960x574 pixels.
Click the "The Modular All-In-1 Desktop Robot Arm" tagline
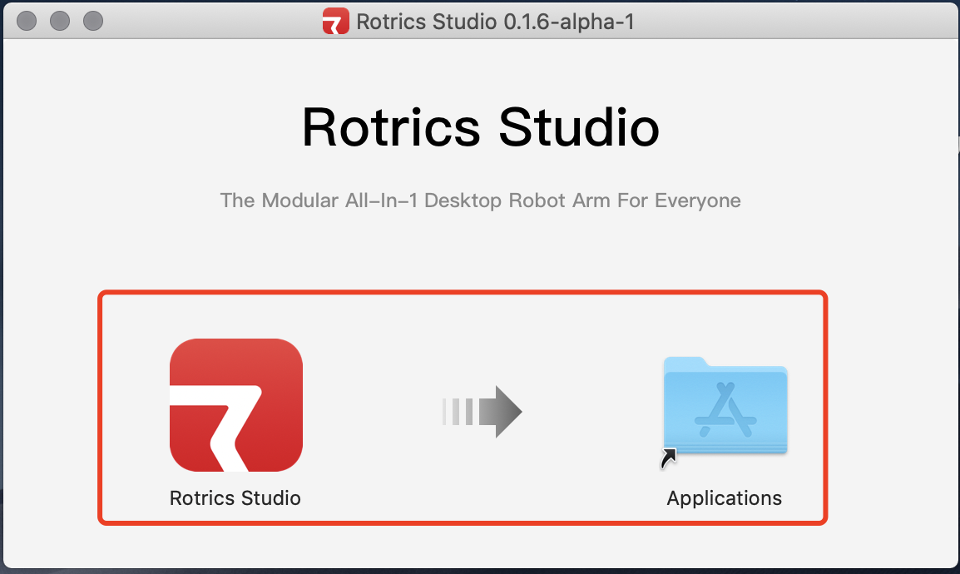pos(481,200)
